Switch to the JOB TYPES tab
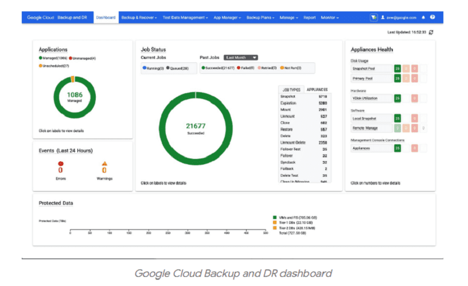This screenshot has height=286, width=468. 291,90
